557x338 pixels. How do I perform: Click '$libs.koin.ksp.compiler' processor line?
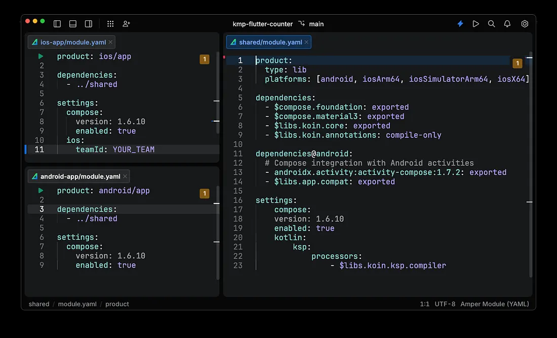tap(388, 266)
